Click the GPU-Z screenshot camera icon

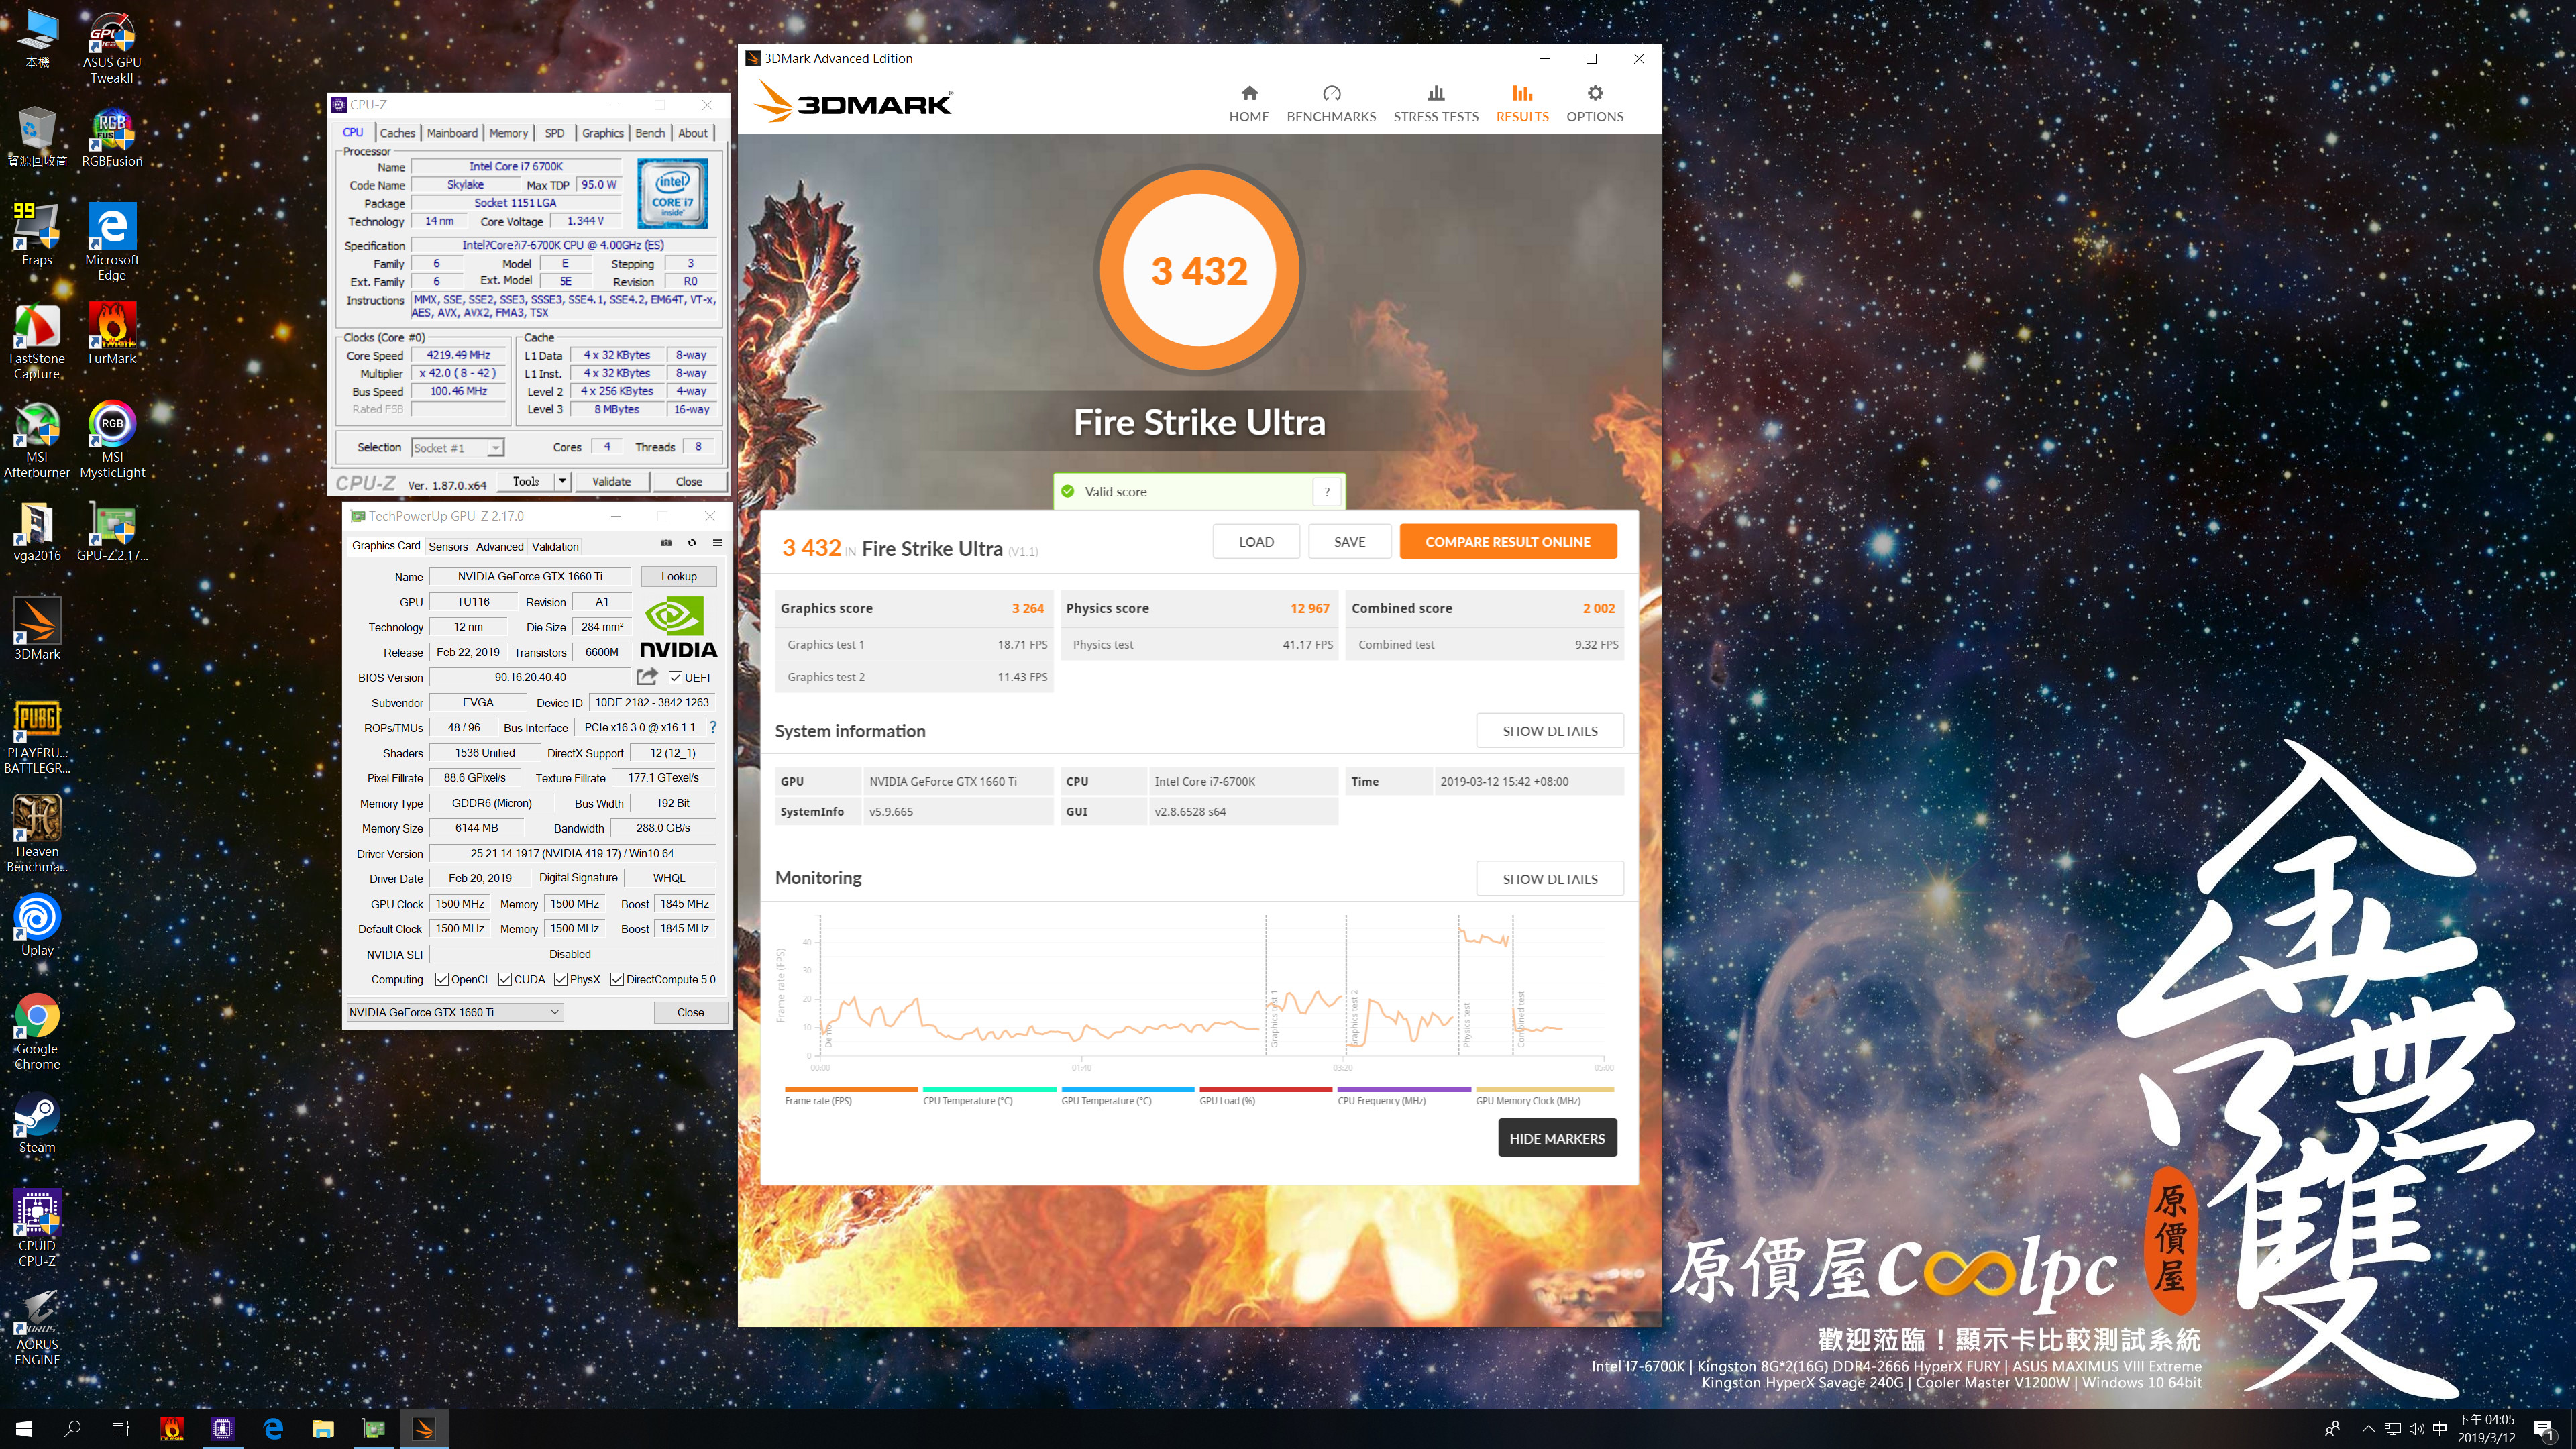(x=666, y=543)
